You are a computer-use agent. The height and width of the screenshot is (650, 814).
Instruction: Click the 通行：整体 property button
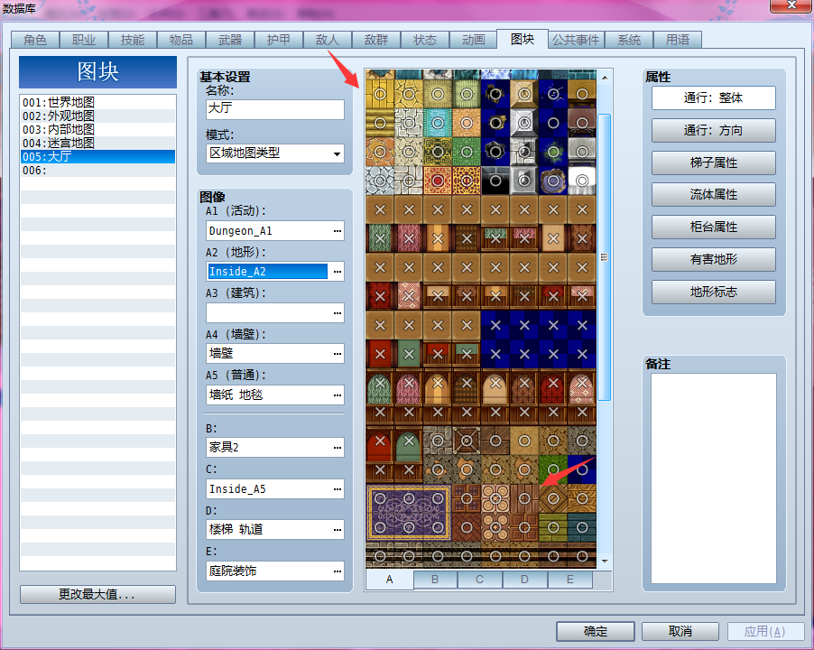coord(713,98)
